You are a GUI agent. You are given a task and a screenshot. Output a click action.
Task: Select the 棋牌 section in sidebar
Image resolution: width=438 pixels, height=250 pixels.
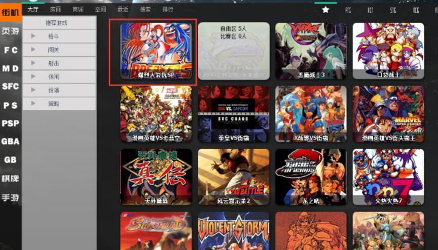pos(10,178)
